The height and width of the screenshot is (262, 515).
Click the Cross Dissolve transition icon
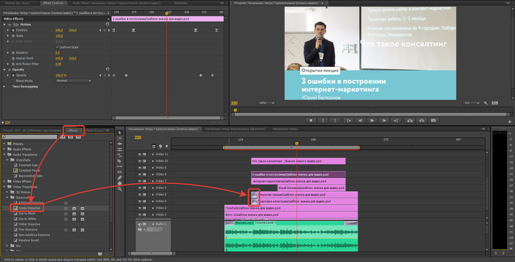(14, 209)
